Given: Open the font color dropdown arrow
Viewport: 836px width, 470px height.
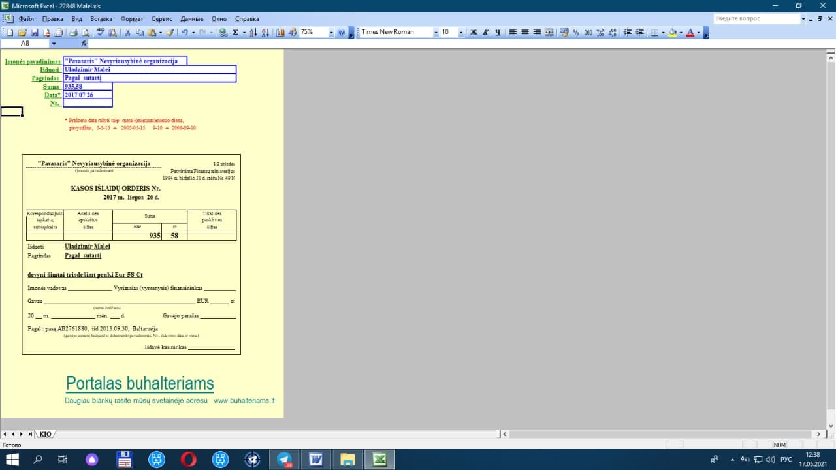Looking at the screenshot, I should coord(698,32).
